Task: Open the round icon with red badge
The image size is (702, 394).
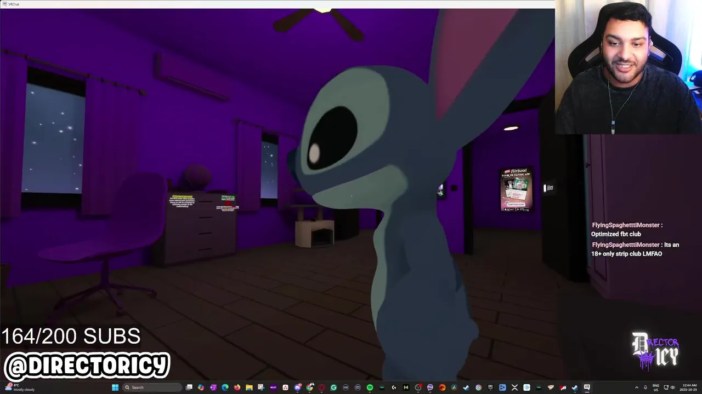Action: (x=418, y=387)
